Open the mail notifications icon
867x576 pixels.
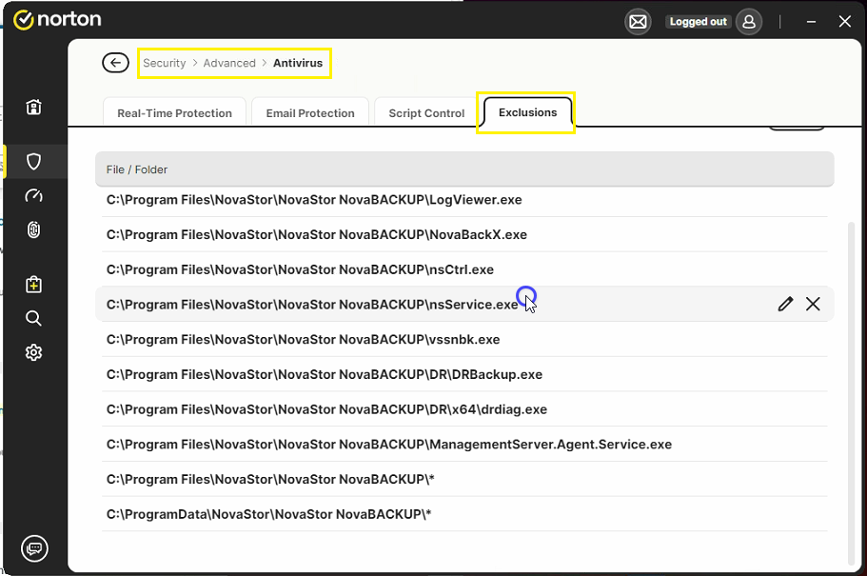click(x=638, y=22)
